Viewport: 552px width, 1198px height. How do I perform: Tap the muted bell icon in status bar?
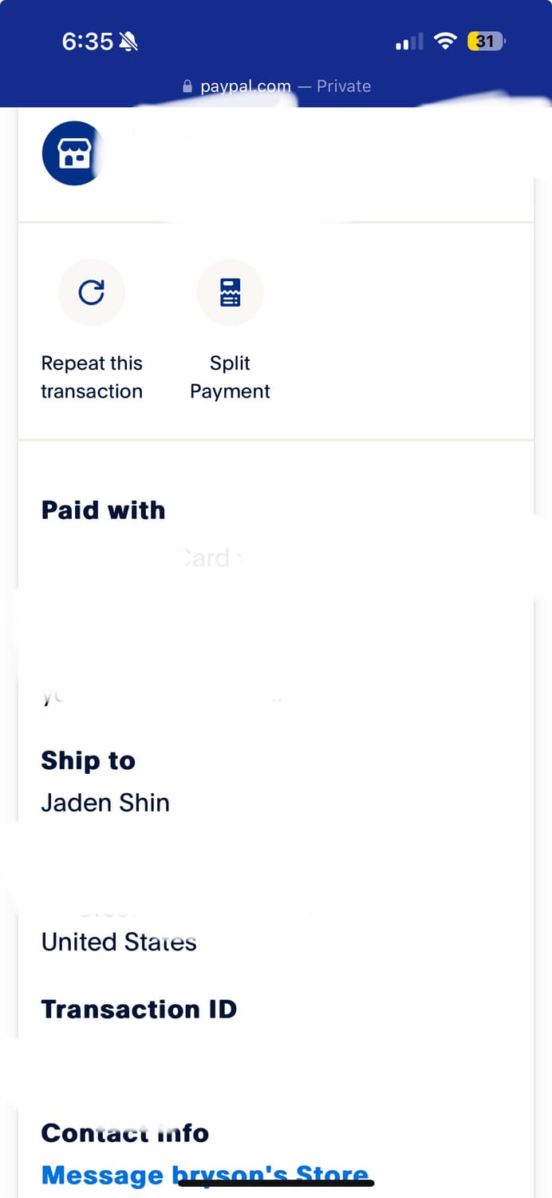coord(128,42)
